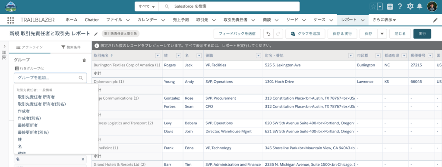Open the save options dropdown arrow
This screenshot has height=167, width=442.
[382, 34]
